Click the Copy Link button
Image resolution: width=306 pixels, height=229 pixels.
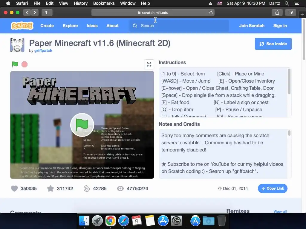[273, 188]
